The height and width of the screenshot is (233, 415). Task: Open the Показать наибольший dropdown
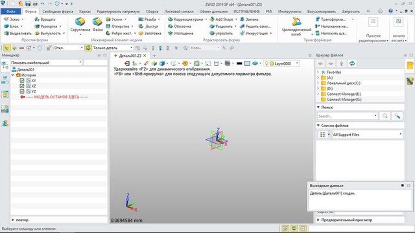coord(46,63)
